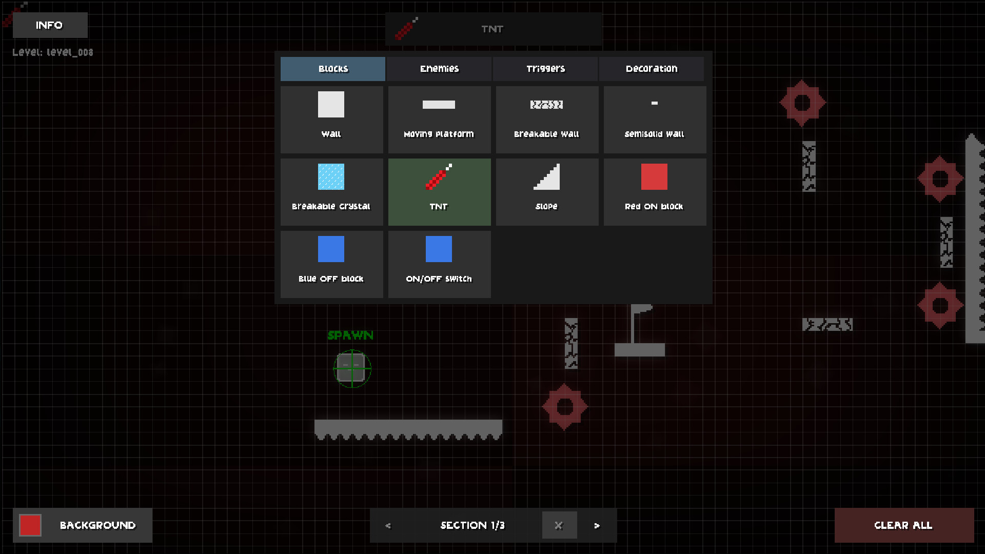
Task: Open the Enemies tab
Action: point(439,69)
